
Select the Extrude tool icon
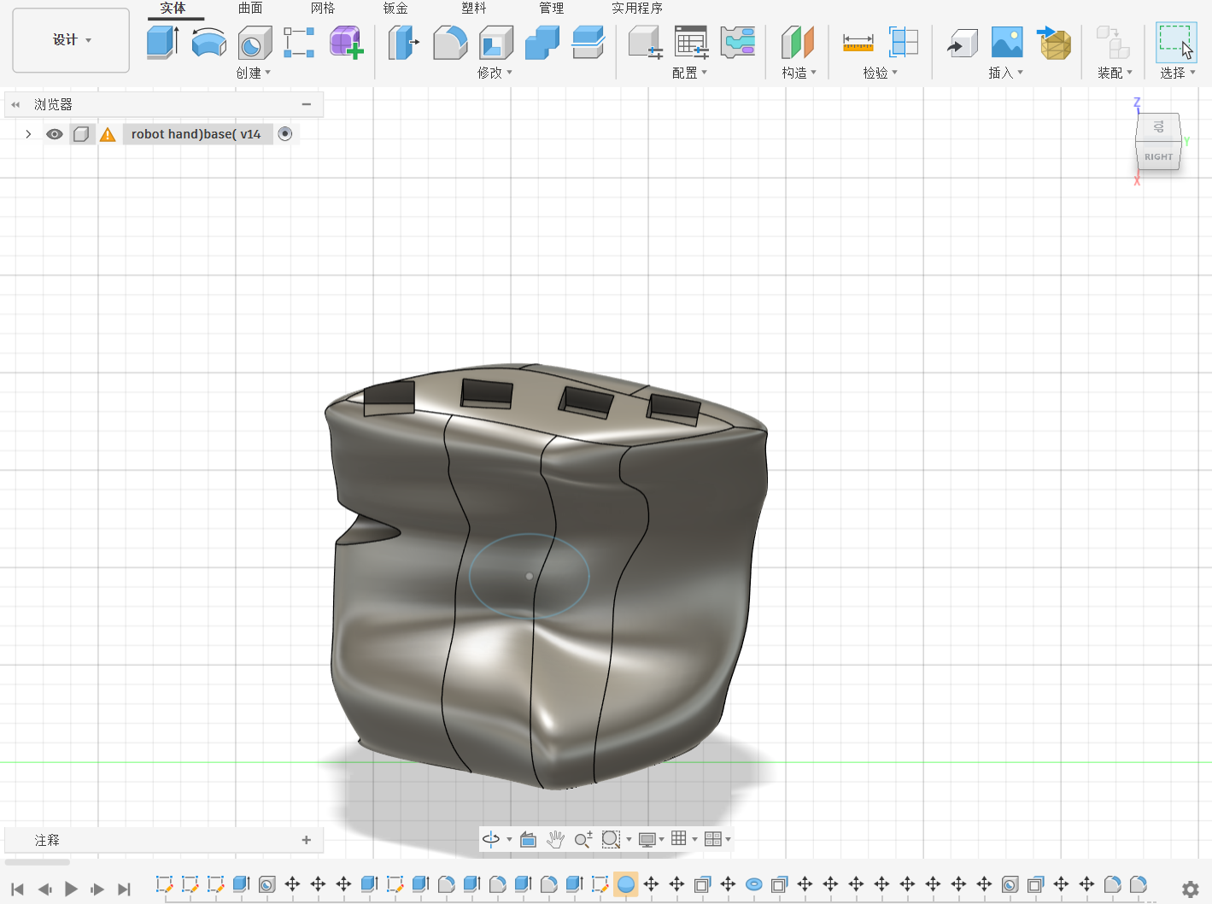tap(162, 42)
